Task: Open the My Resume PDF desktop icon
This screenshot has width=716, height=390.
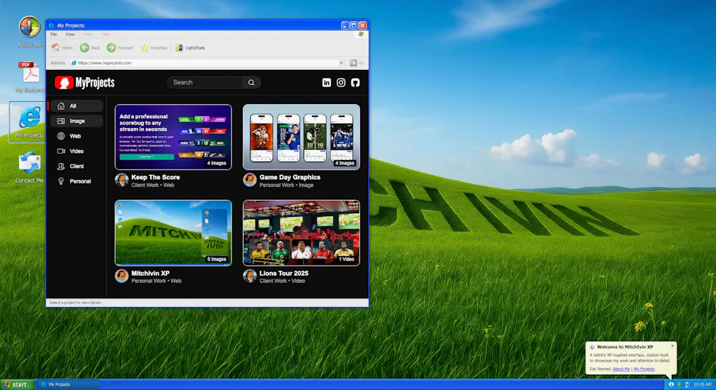Action: (x=30, y=77)
